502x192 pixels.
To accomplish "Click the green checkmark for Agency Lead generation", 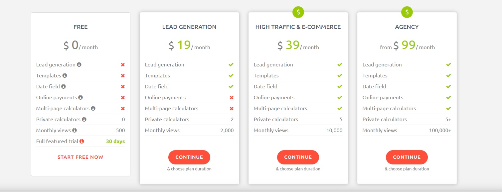I will (x=449, y=64).
